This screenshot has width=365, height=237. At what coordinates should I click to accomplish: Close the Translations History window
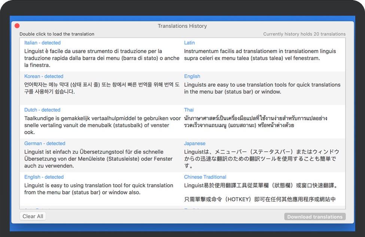pos(17,26)
